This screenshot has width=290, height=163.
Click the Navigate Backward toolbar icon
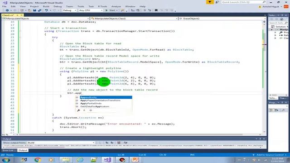click(7, 10)
